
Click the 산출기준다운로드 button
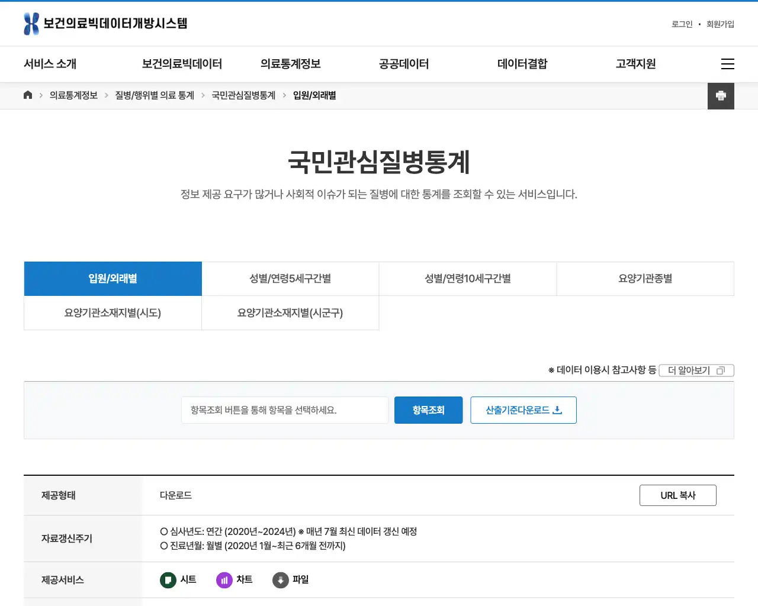[523, 410]
